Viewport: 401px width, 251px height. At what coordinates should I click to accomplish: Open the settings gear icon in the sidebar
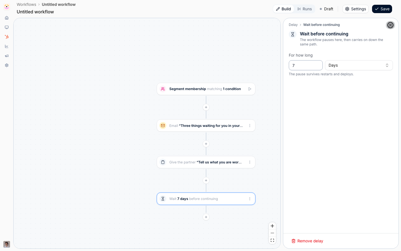(7, 65)
